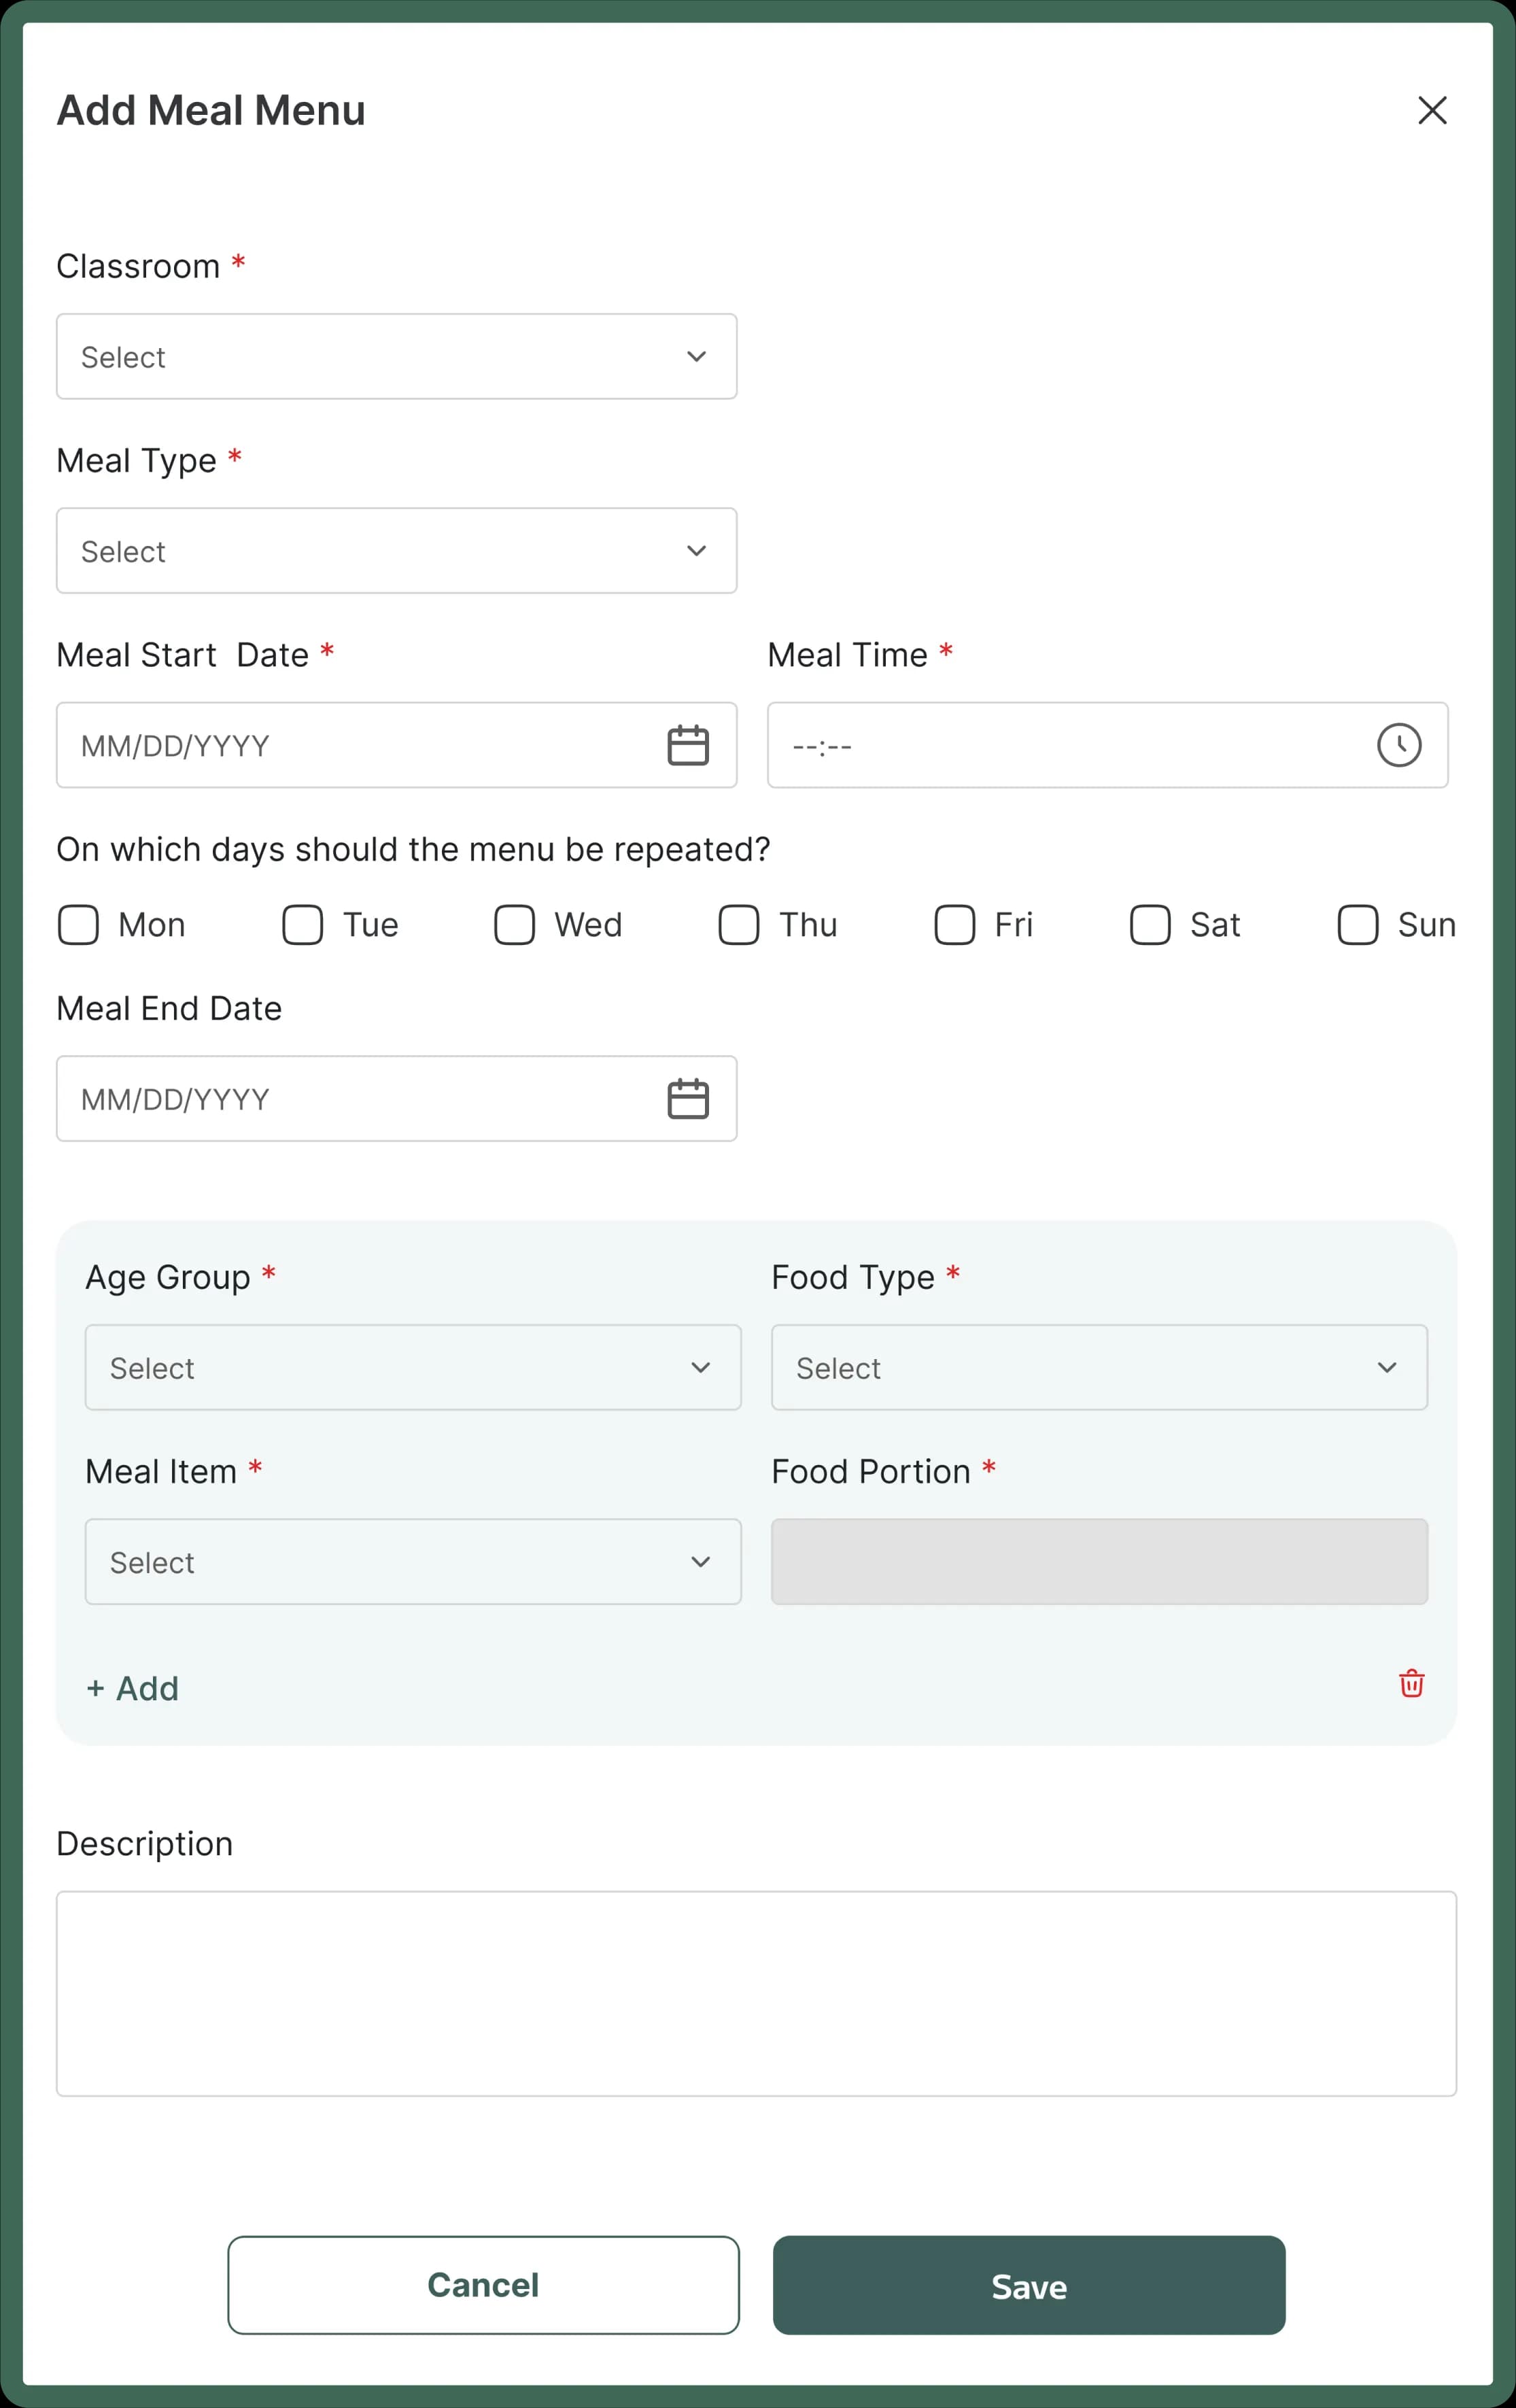Close the Add Meal Menu dialog

[1432, 110]
